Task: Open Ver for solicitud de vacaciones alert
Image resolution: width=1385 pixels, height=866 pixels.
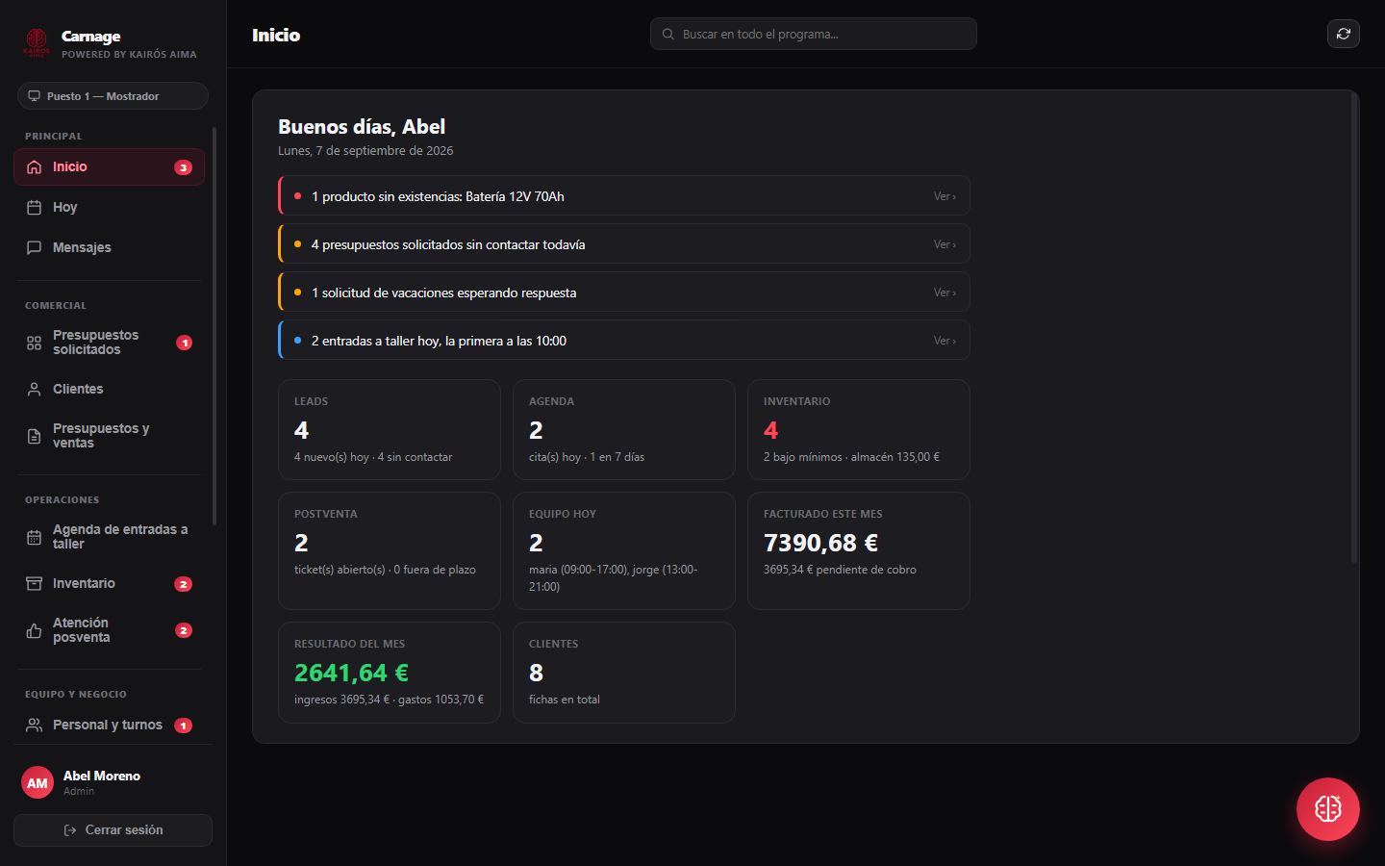Action: point(944,293)
